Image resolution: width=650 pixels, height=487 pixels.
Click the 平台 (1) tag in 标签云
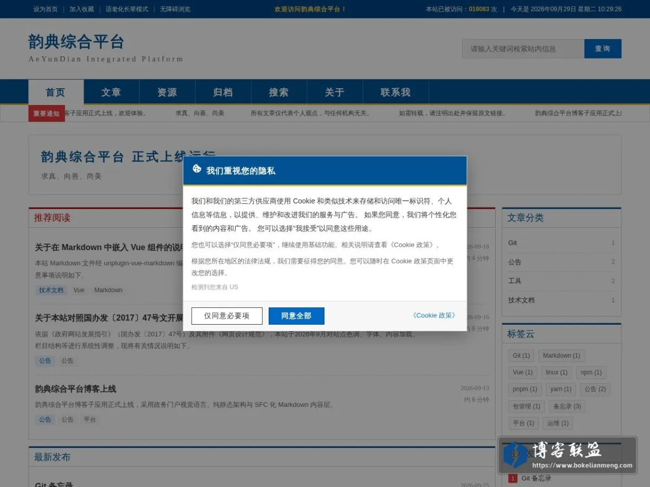point(523,423)
